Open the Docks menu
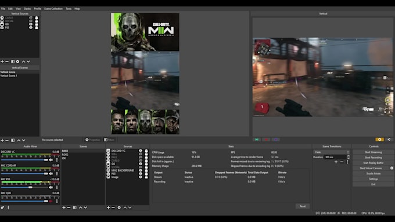This screenshot has height=222, width=395. click(x=27, y=9)
